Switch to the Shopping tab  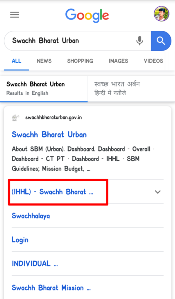pos(80,61)
